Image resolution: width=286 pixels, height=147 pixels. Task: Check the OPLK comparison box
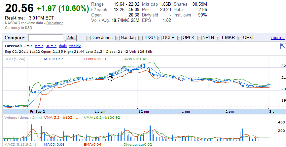(179, 38)
